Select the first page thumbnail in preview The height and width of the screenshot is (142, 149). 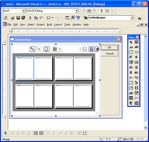tap(24, 68)
